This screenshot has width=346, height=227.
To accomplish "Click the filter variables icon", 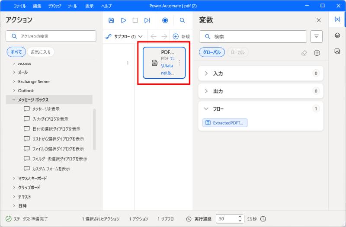I will pos(316,36).
